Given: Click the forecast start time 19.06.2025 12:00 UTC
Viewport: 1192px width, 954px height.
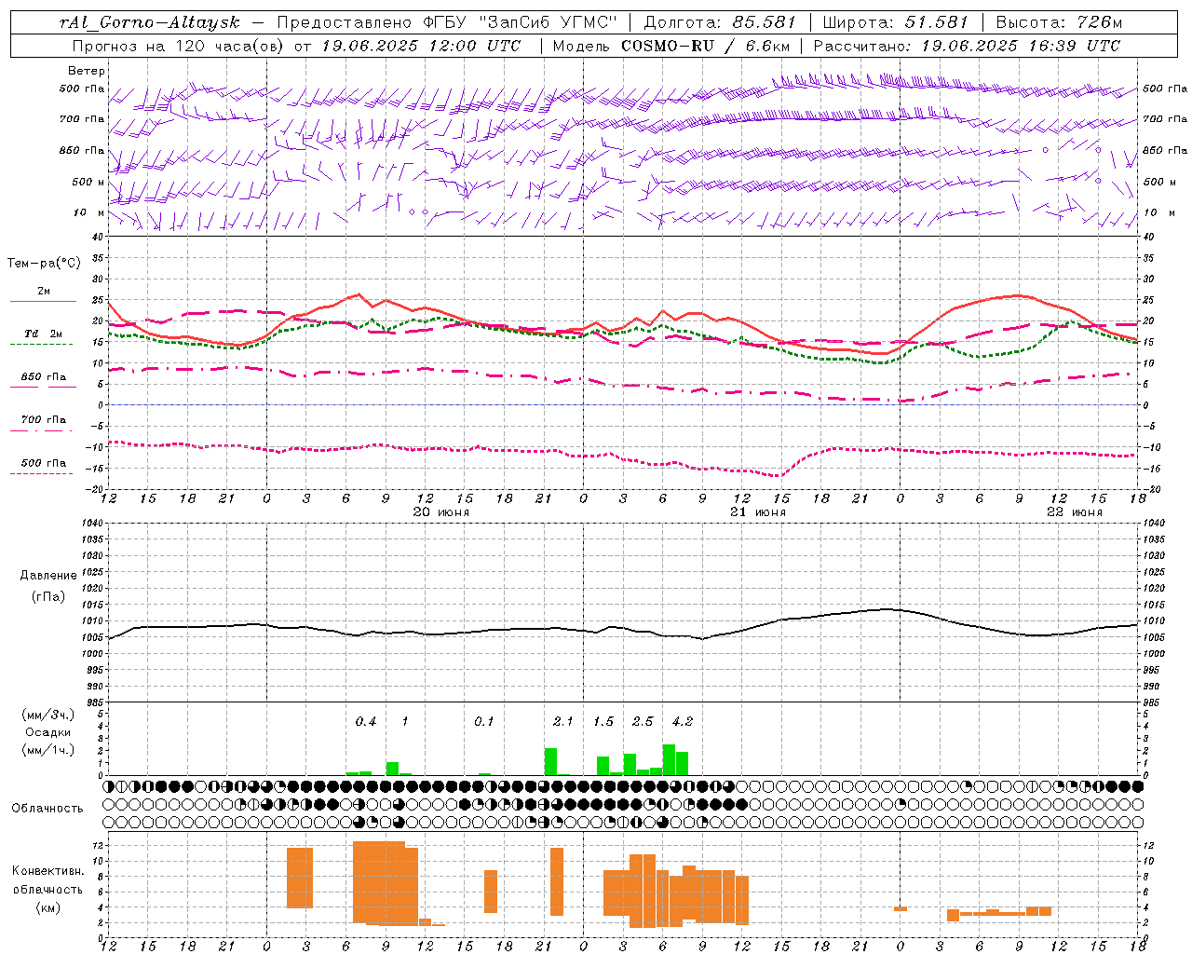Looking at the screenshot, I should [x=420, y=46].
